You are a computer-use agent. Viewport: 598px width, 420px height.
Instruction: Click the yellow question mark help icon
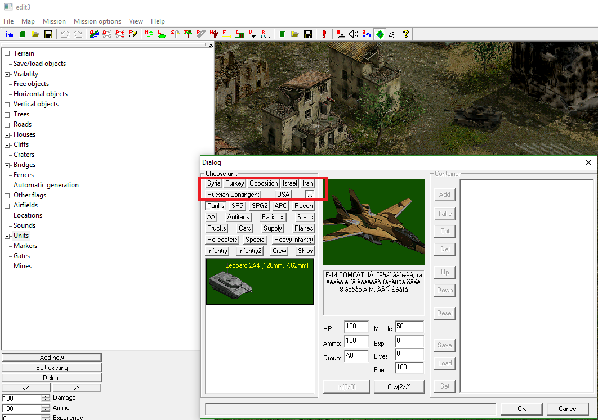tap(405, 34)
